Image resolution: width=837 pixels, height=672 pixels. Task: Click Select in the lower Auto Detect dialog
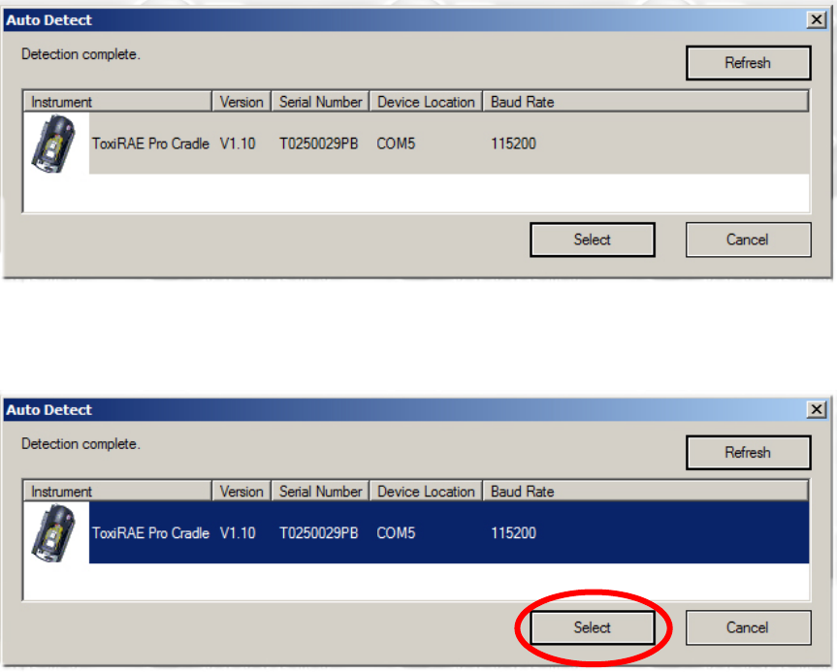[593, 627]
